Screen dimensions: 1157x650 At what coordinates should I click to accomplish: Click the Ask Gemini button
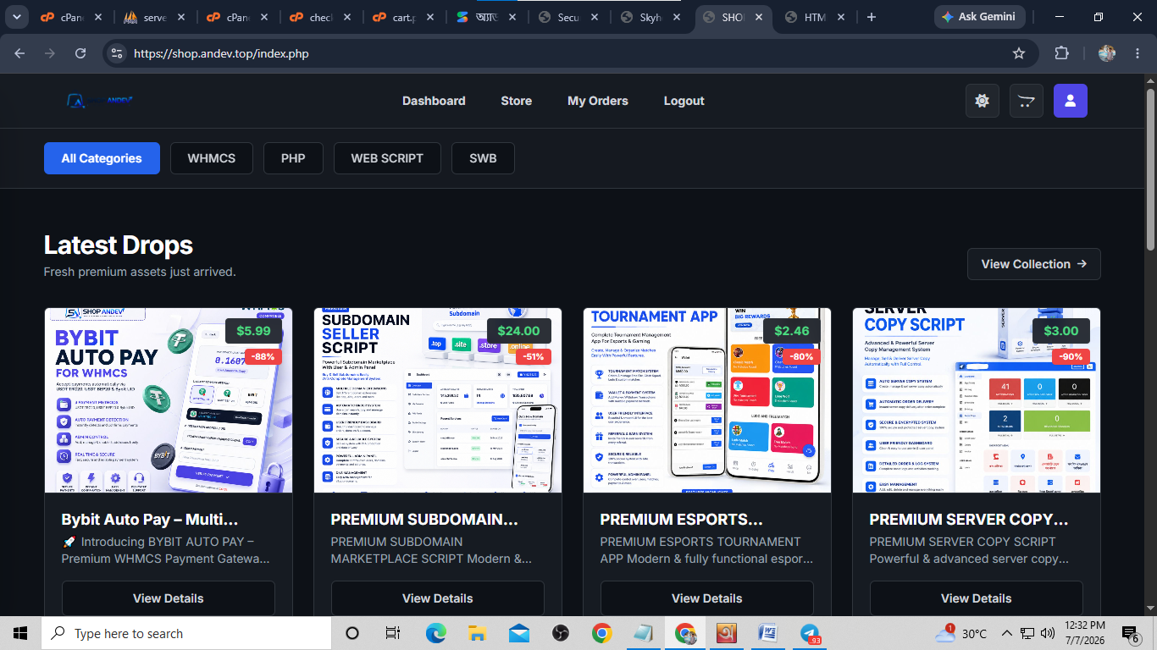(980, 17)
